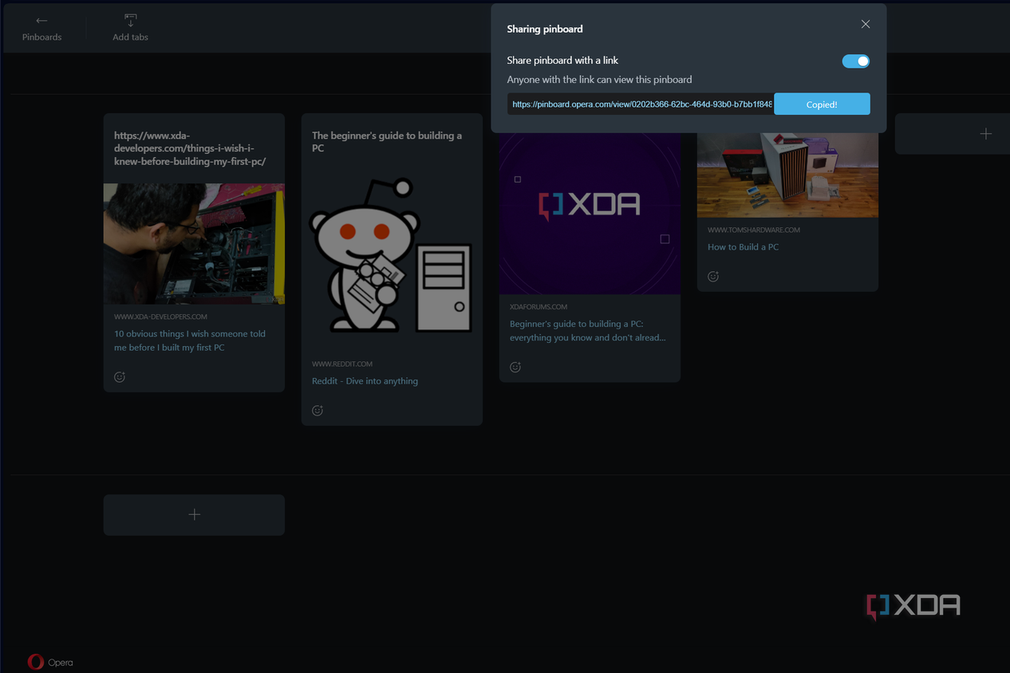Click the Add tabs toolbar button
The width and height of the screenshot is (1010, 673).
pyautogui.click(x=130, y=28)
